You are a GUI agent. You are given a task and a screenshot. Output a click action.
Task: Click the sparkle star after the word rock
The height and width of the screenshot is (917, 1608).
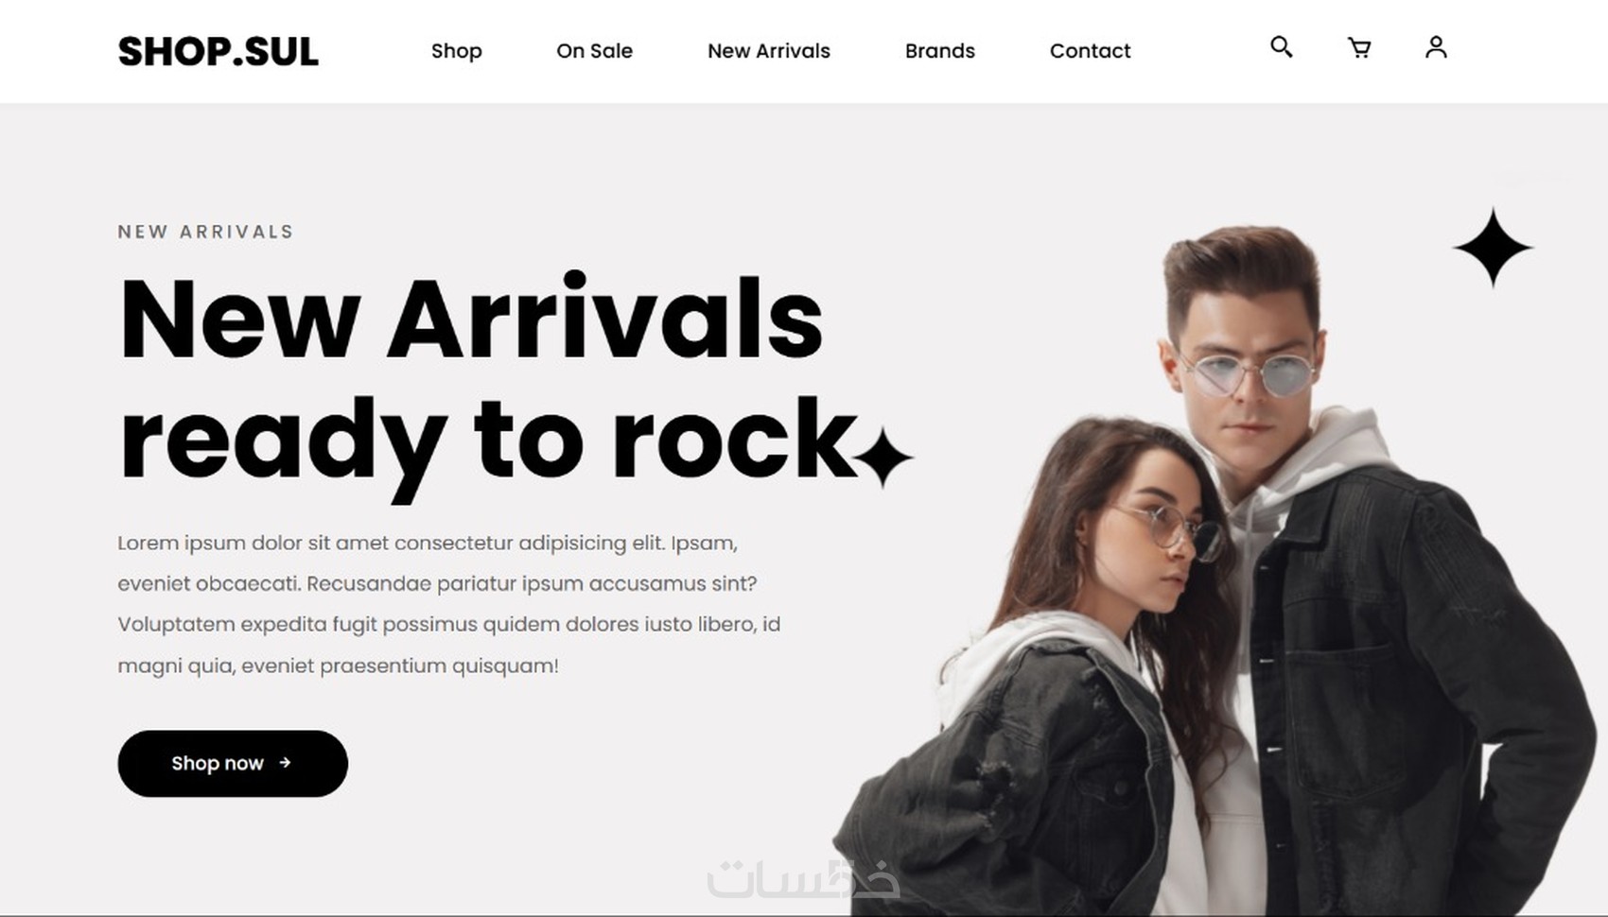point(883,458)
